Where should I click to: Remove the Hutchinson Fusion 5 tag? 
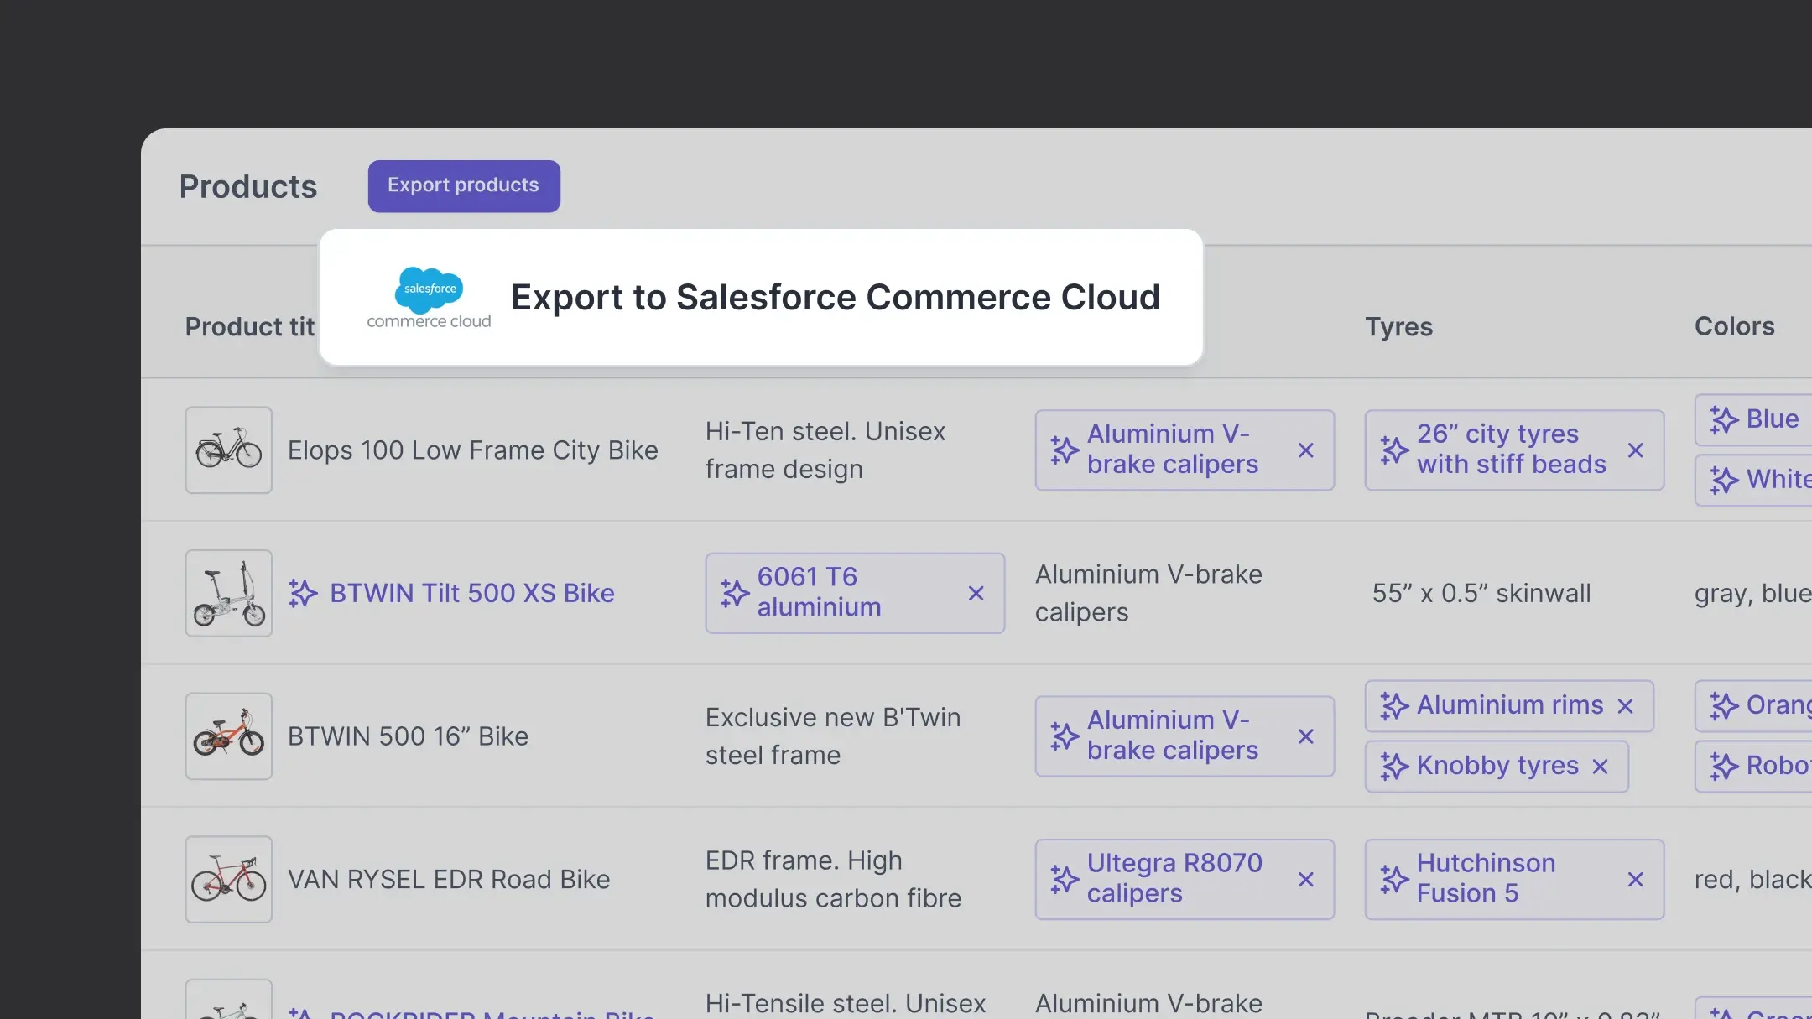click(x=1635, y=880)
